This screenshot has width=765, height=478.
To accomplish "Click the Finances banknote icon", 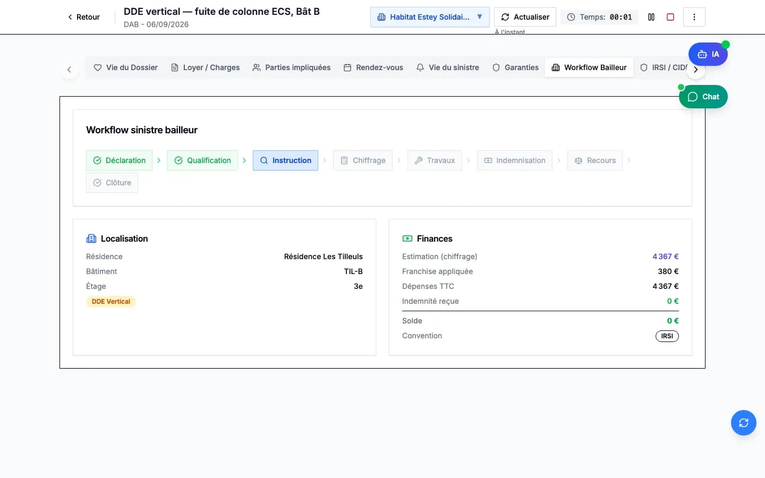I will click(x=407, y=238).
